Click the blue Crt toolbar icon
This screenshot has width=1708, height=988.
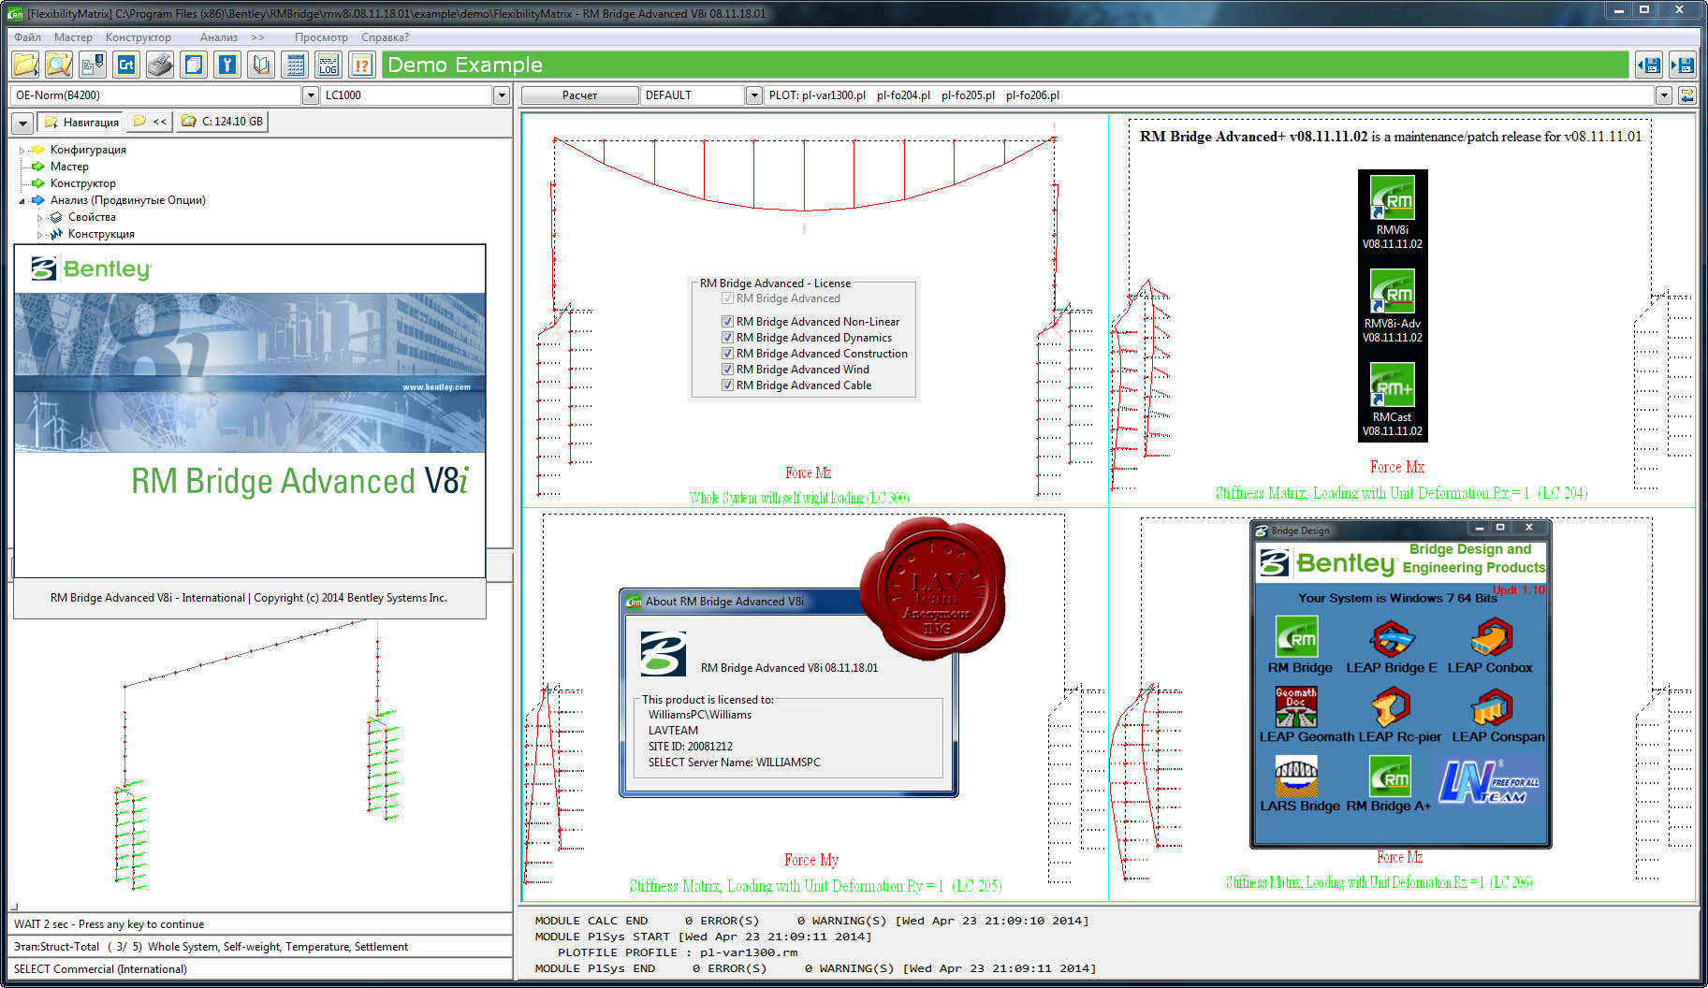tap(126, 65)
